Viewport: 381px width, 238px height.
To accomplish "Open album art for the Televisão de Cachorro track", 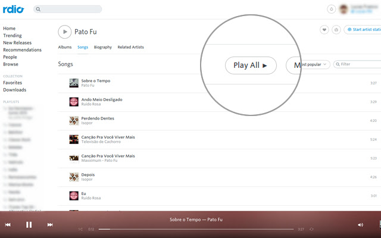I will (x=74, y=139).
